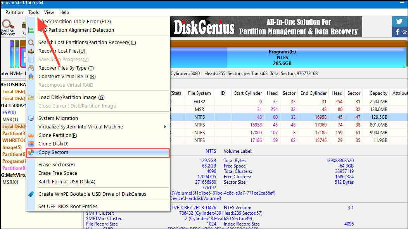
Task: Click the 4KB Partition Alignment Detection icon
Action: 31,30
